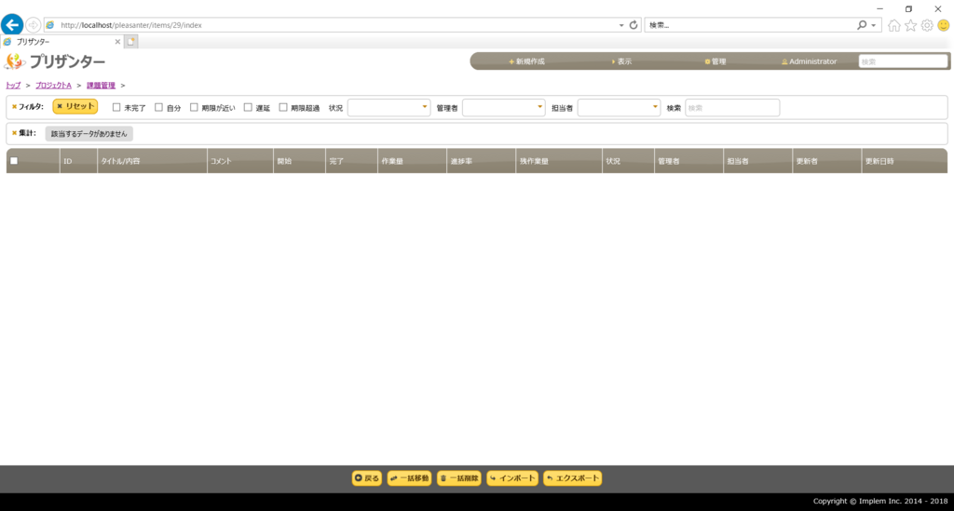The image size is (954, 511).
Task: Sort by the 作業量 column header
Action: click(x=412, y=161)
